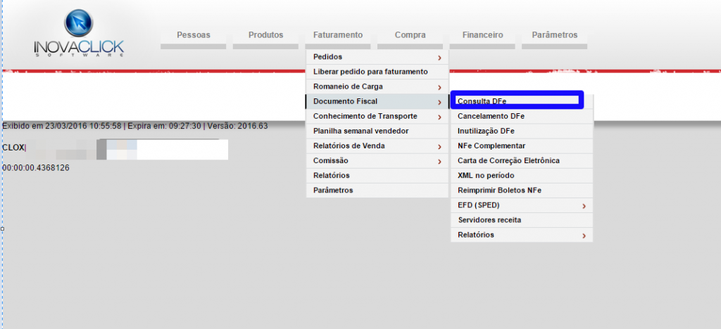Expand the EFD (SPED) submenu
Screen dimensions: 721x329
pos(521,205)
